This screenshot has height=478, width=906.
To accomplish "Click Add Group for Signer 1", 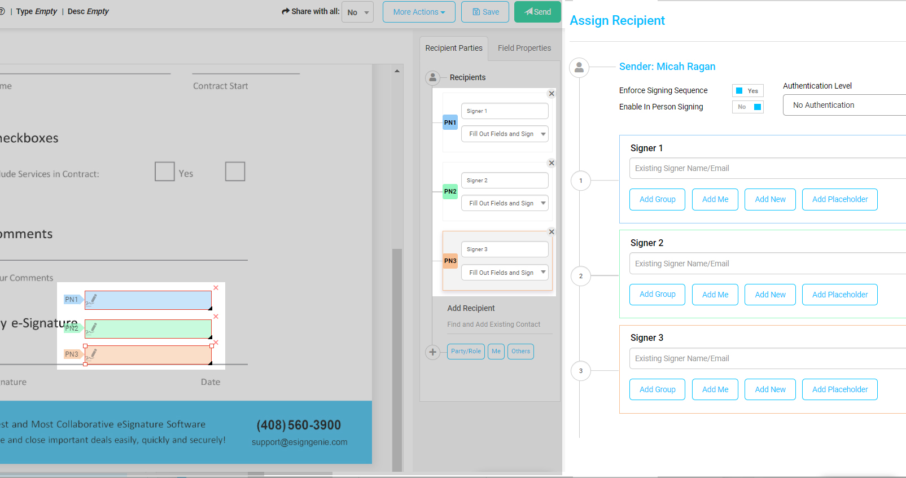I will (657, 199).
